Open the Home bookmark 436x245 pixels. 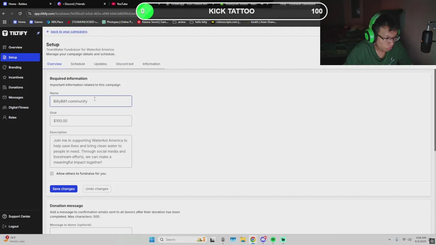point(19,22)
